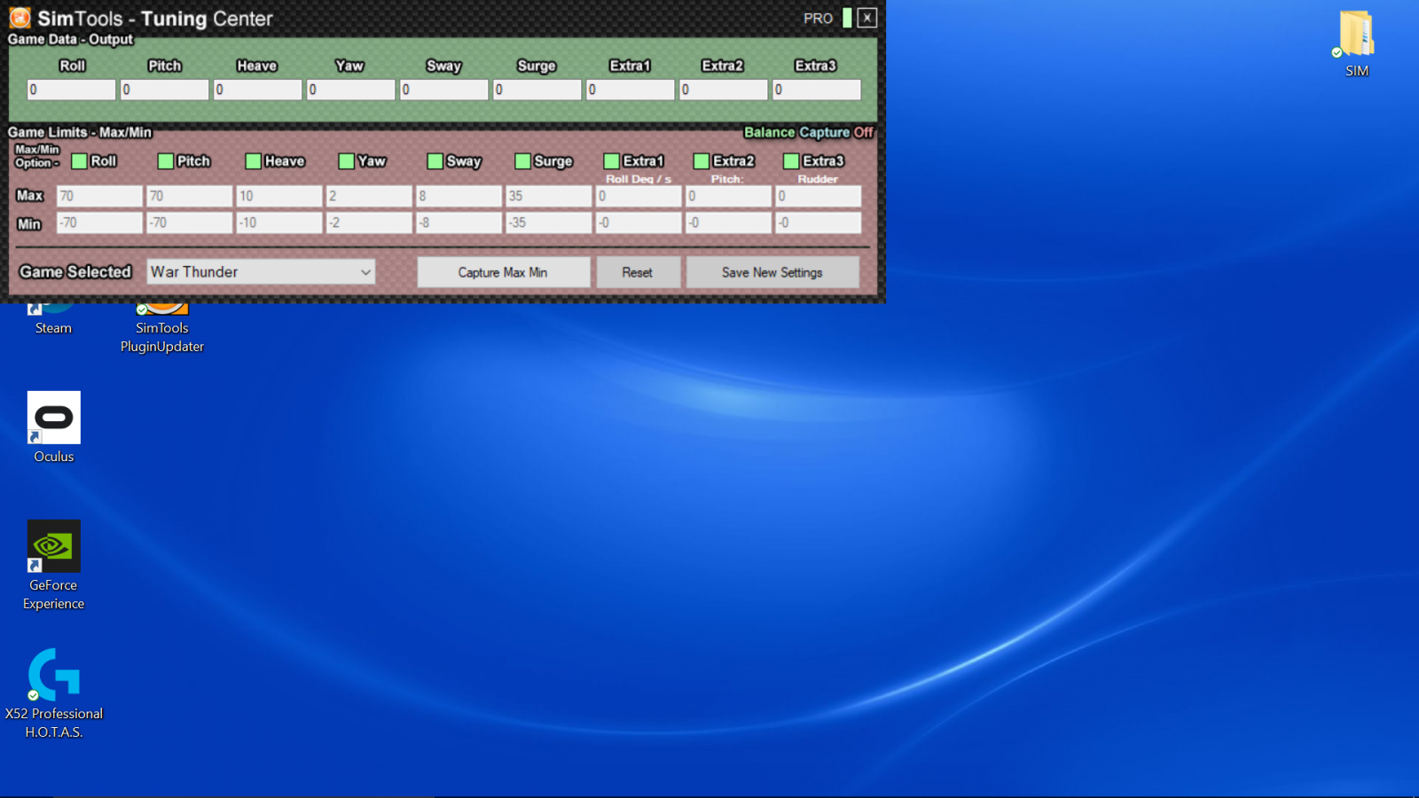Click the Yaw Max input showing 2
The width and height of the screenshot is (1419, 798).
369,196
